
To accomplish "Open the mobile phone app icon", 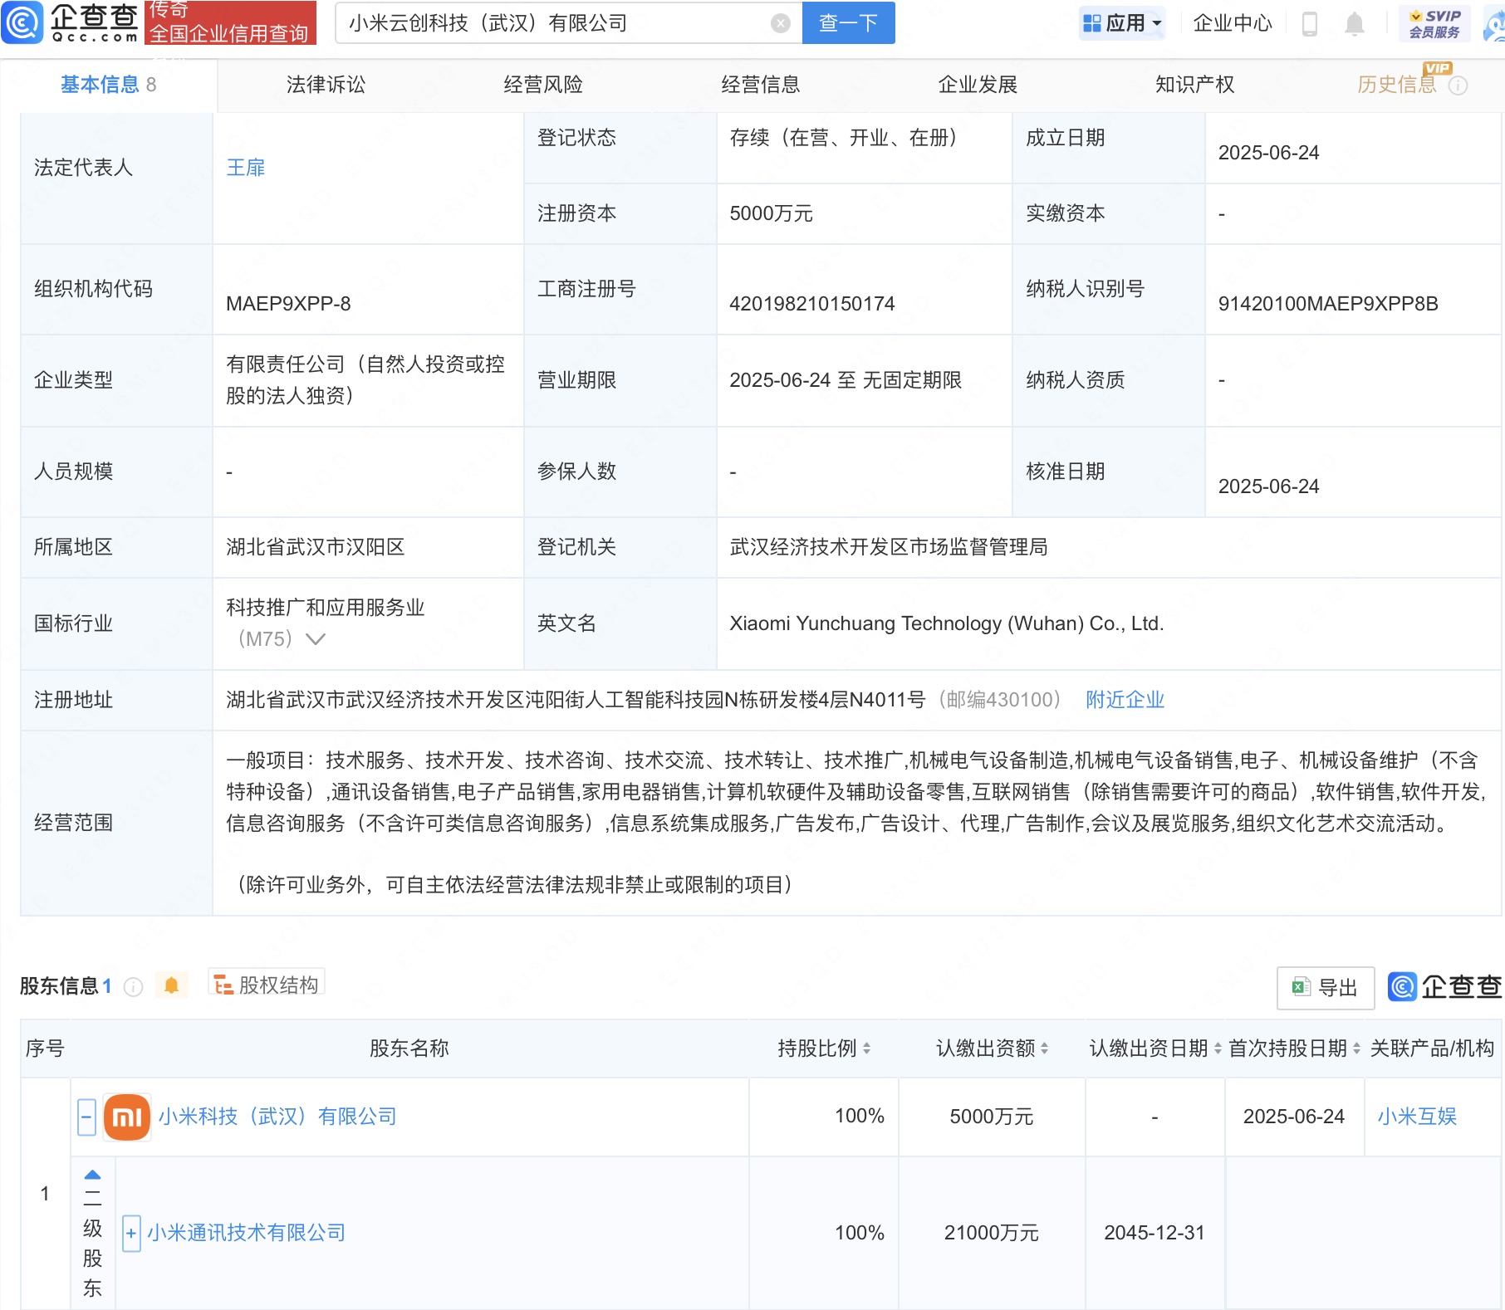I will point(1310,23).
